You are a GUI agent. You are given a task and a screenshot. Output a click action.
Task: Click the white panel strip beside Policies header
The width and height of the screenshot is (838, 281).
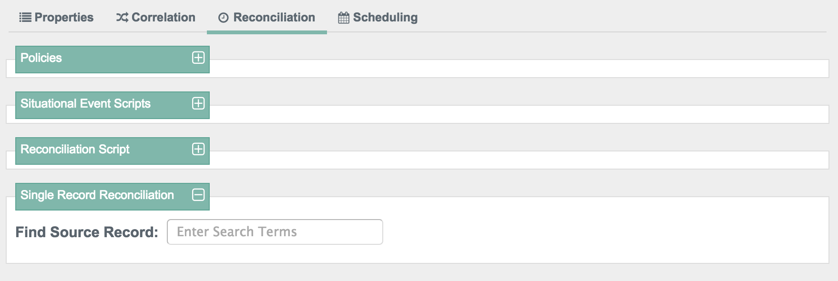pos(519,69)
